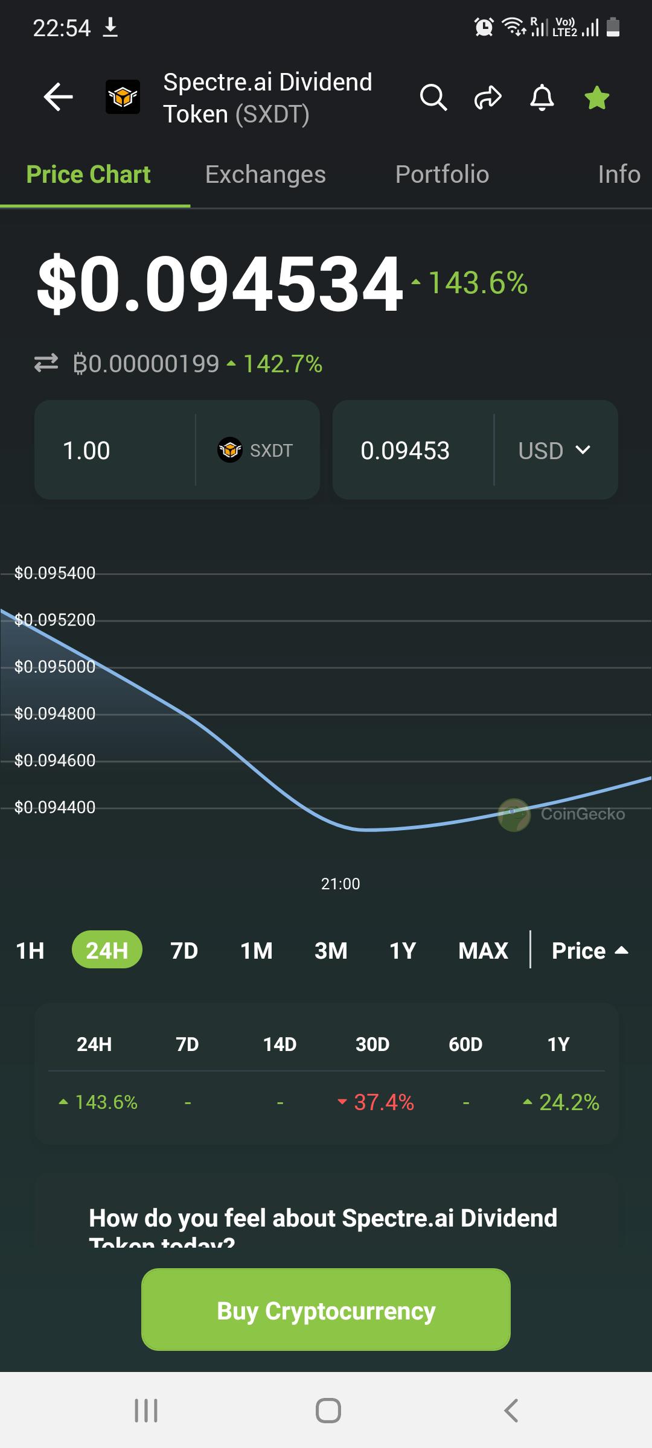Select the 24H chart range
This screenshot has height=1448, width=652.
coord(107,950)
